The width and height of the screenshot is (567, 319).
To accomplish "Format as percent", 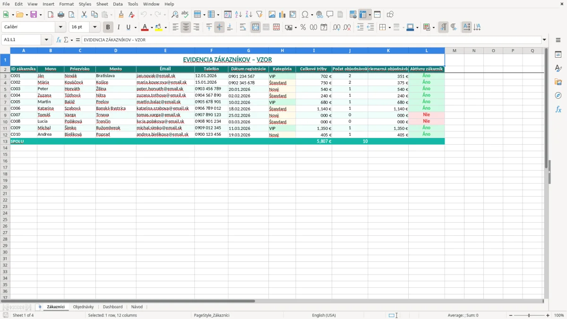I will click(303, 27).
